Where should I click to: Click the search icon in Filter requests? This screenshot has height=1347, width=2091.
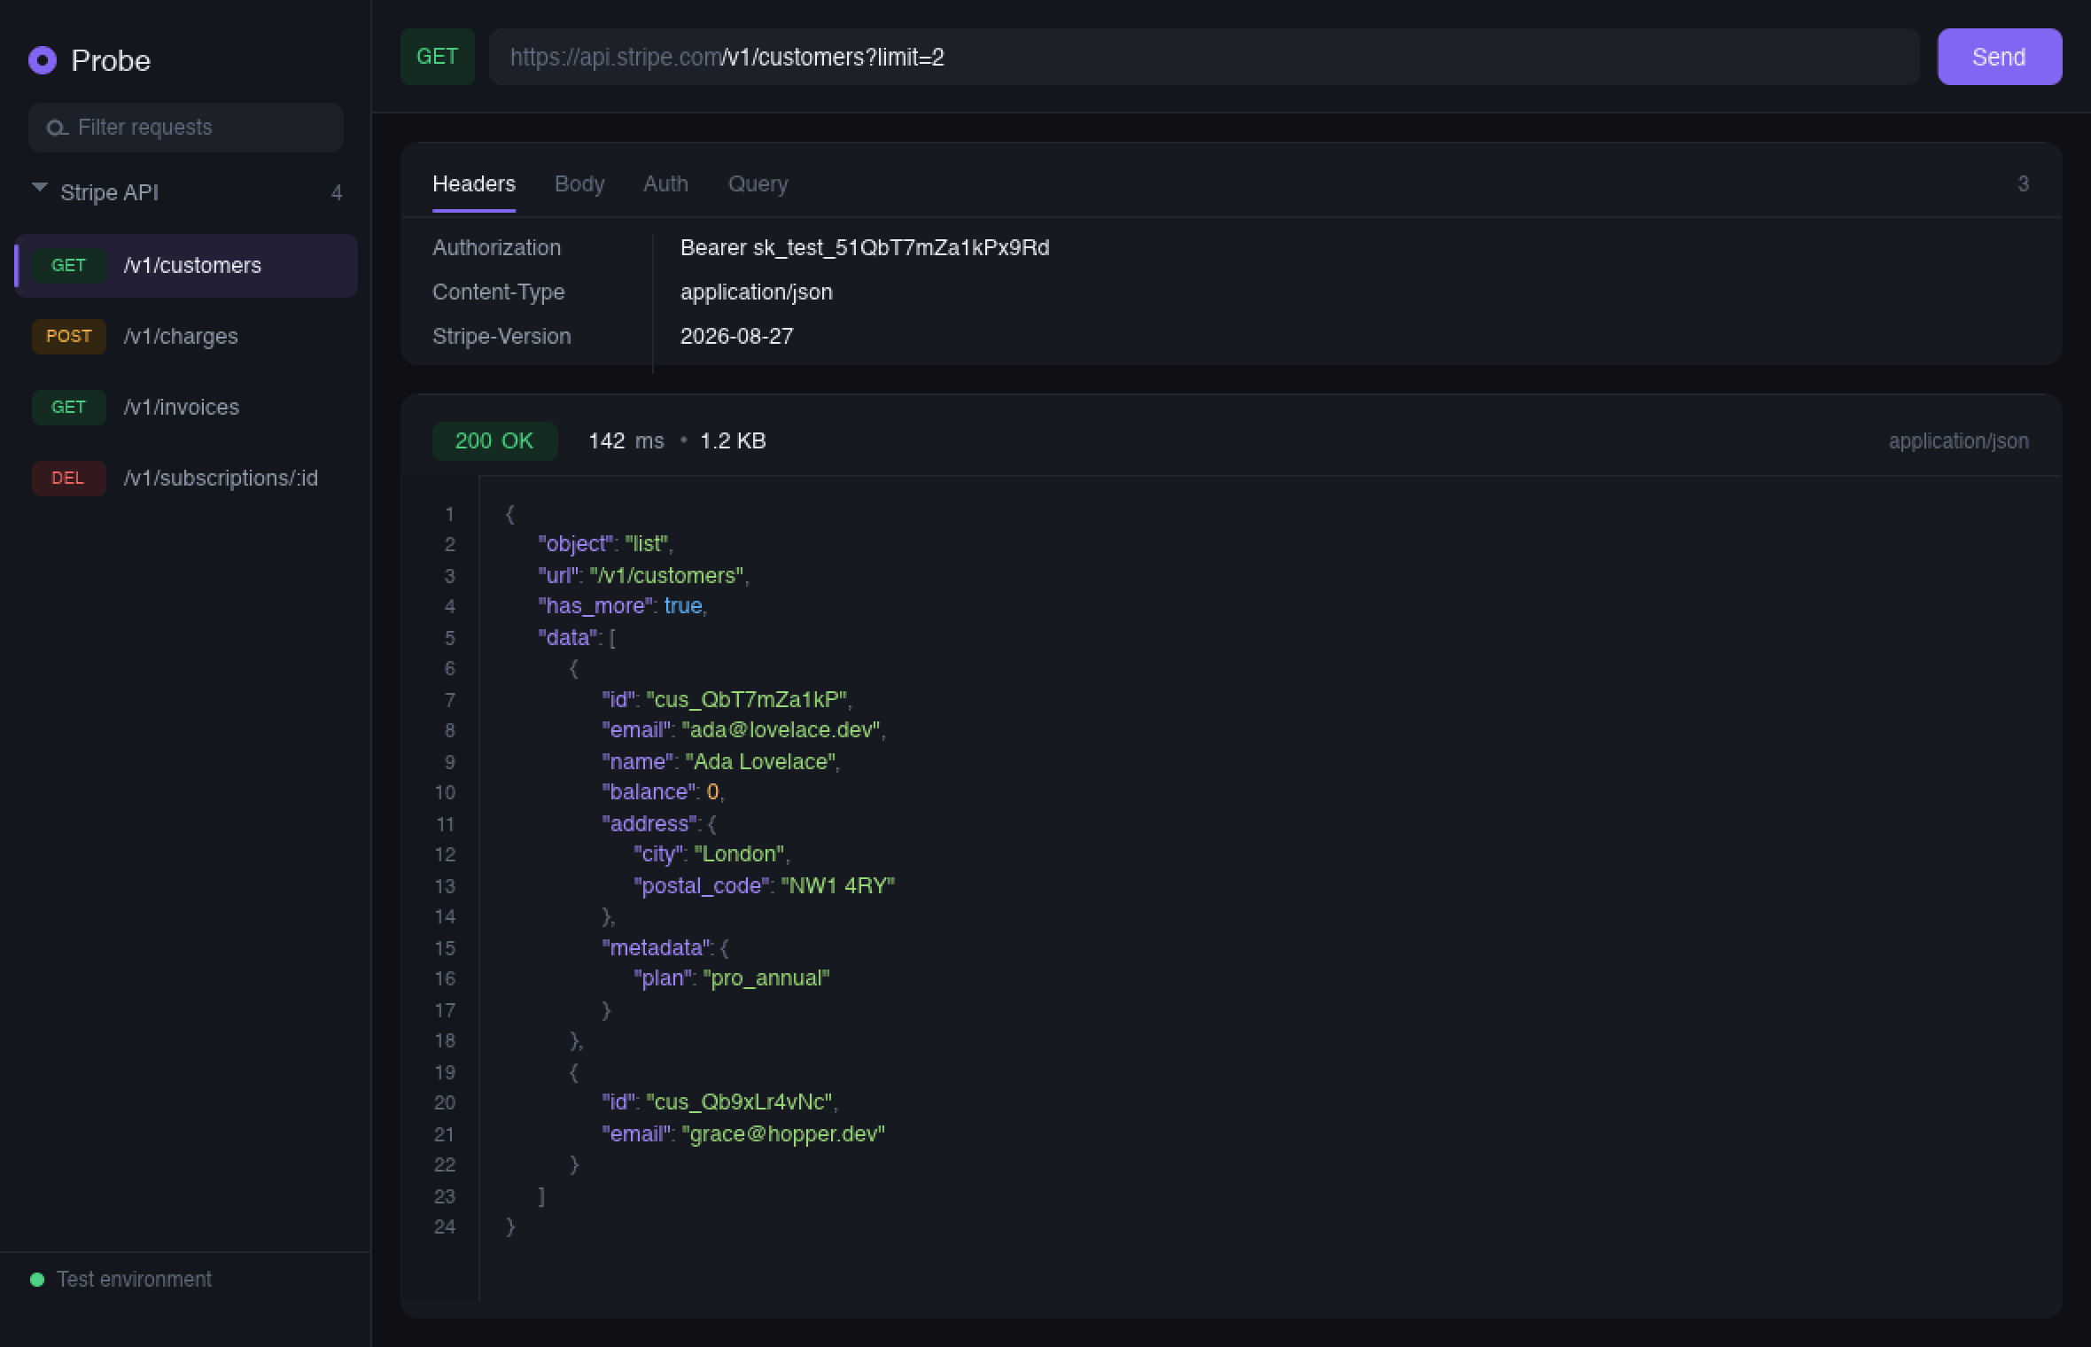point(57,128)
